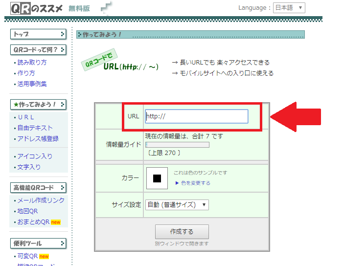Expand the サイズ設定 dropdown

click(x=177, y=205)
